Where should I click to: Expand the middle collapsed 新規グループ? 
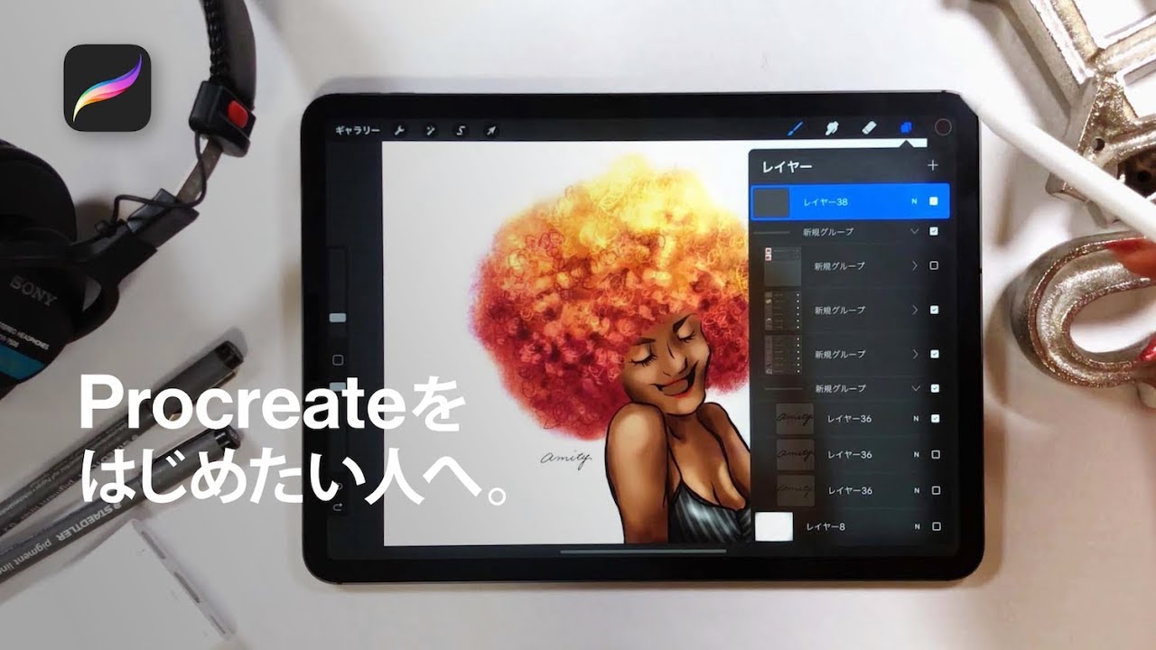point(914,310)
